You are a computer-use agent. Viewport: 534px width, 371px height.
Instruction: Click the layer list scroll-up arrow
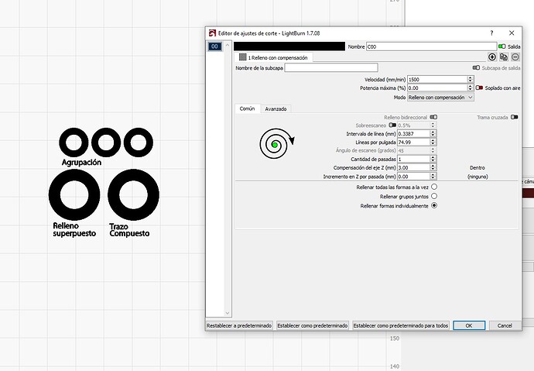[228, 45]
